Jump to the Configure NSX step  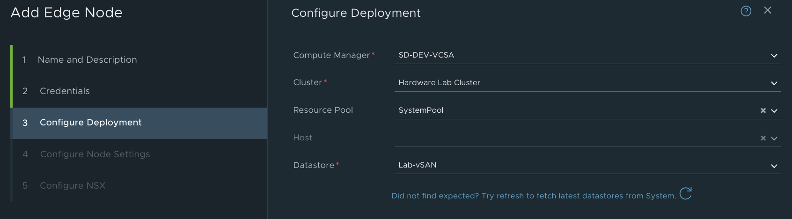pos(73,186)
